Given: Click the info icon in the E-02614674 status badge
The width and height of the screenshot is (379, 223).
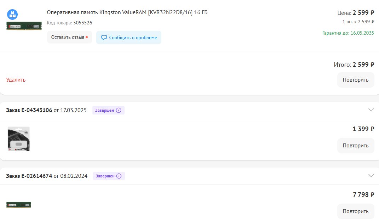Looking at the screenshot, I should point(119,176).
